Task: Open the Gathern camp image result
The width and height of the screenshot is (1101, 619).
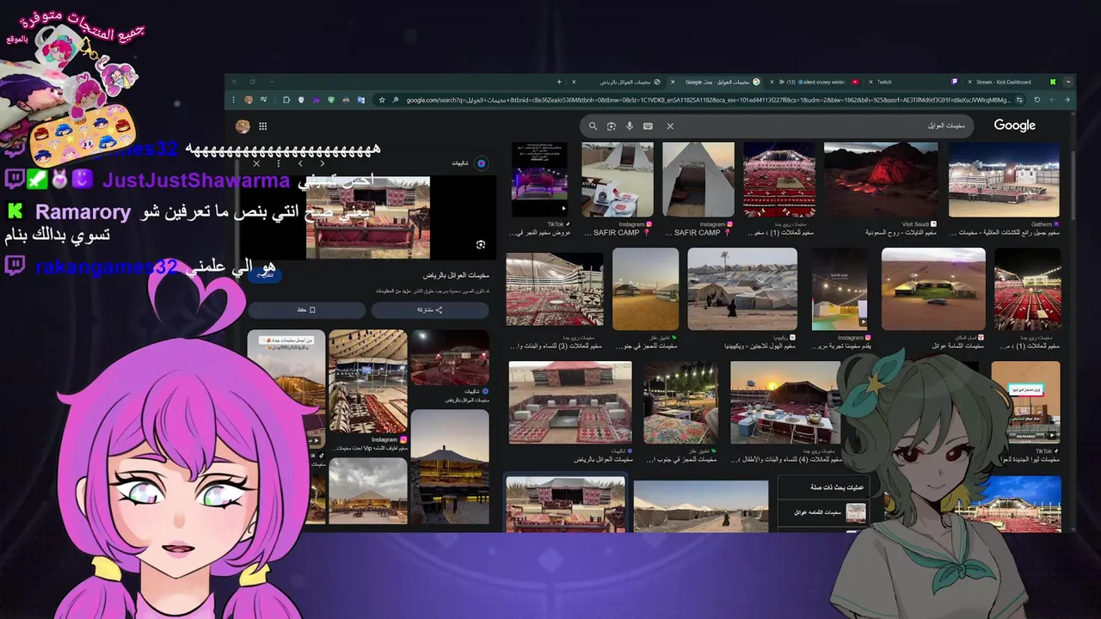Action: pyautogui.click(x=1004, y=180)
